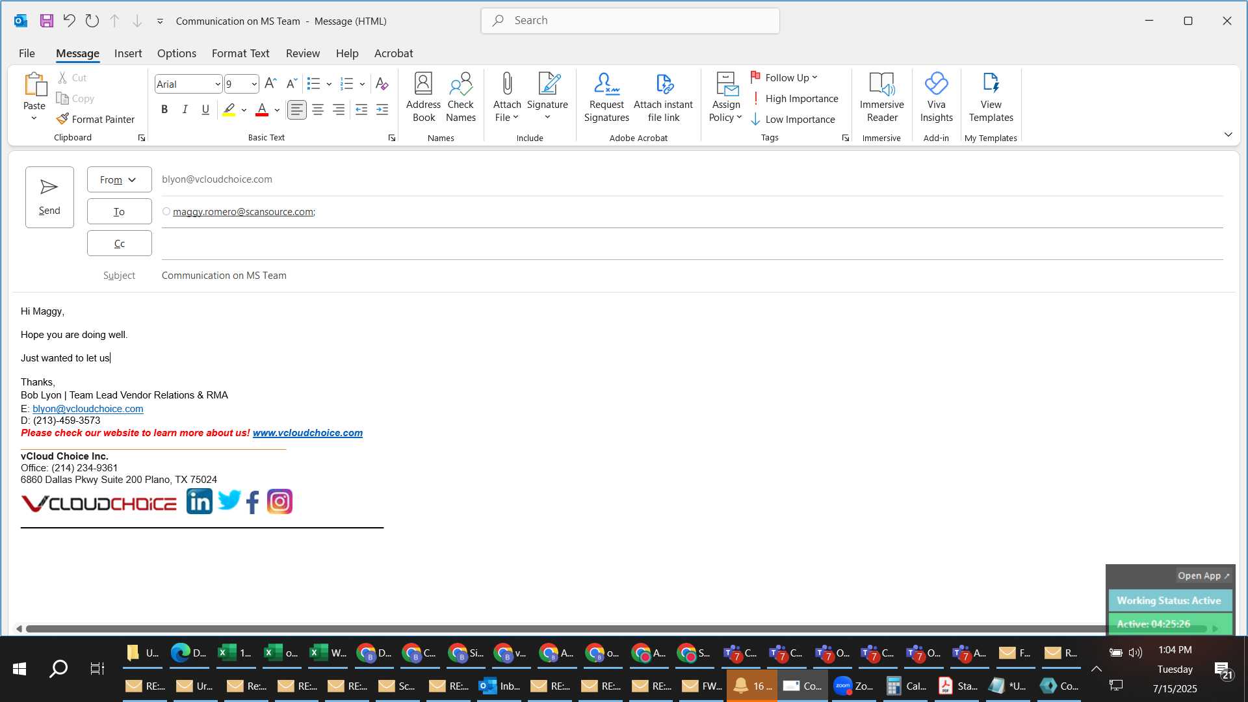Image resolution: width=1248 pixels, height=702 pixels.
Task: Apply yellow text highlight color
Action: coord(229,110)
